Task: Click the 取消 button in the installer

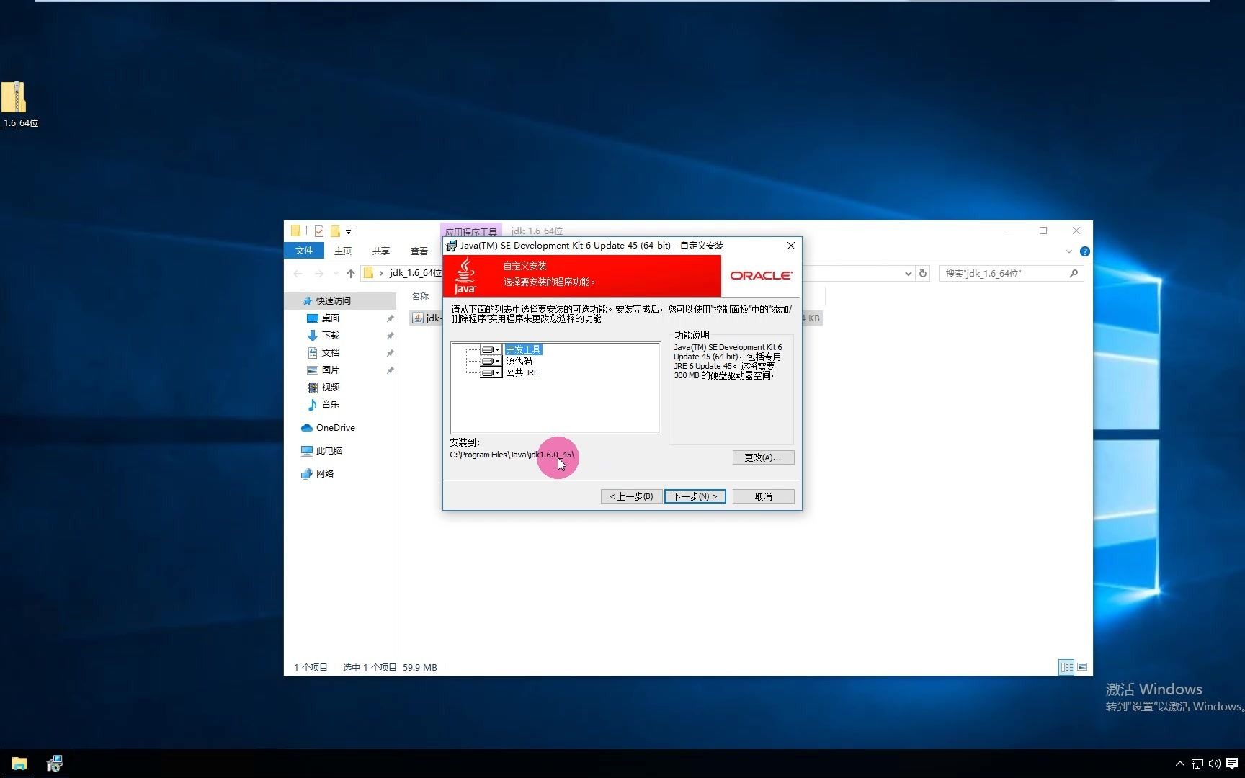Action: coord(763,496)
